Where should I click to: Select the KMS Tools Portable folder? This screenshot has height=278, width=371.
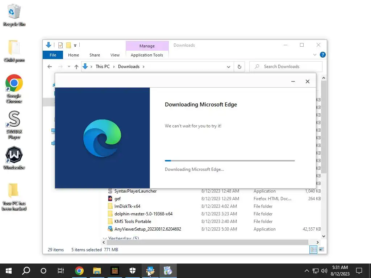point(133,221)
